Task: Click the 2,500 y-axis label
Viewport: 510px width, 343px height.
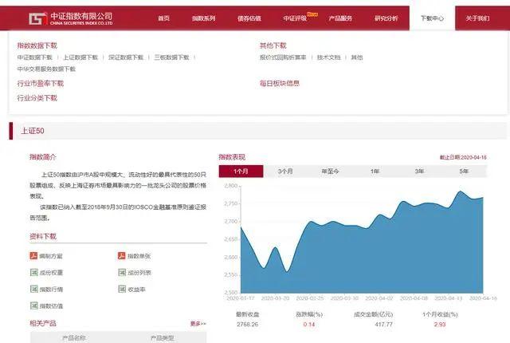Action: pos(230,292)
